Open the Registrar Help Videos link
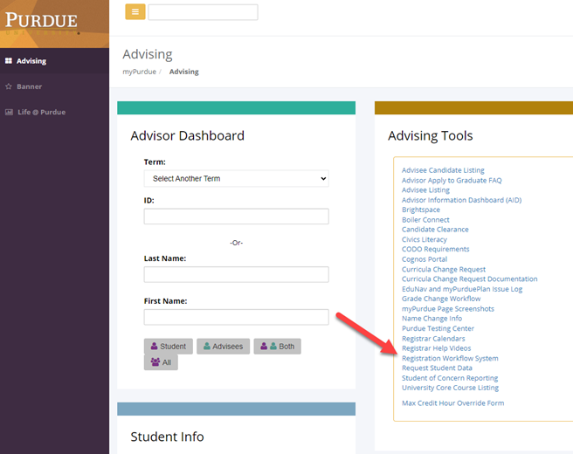Screen dimensions: 573x454 click(x=437, y=348)
